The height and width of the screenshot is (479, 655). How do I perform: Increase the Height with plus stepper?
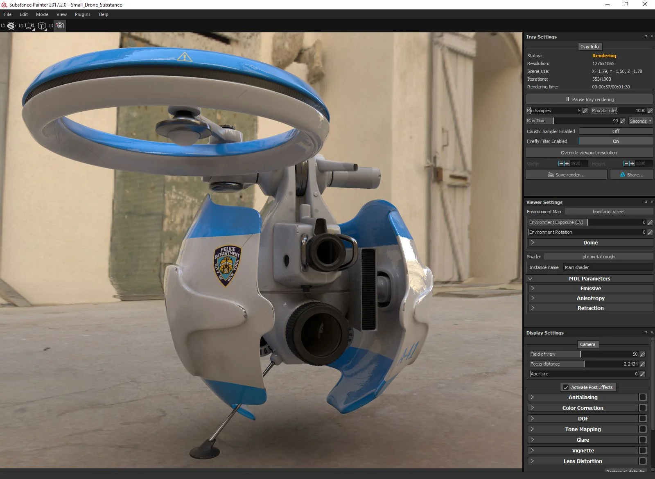point(632,163)
